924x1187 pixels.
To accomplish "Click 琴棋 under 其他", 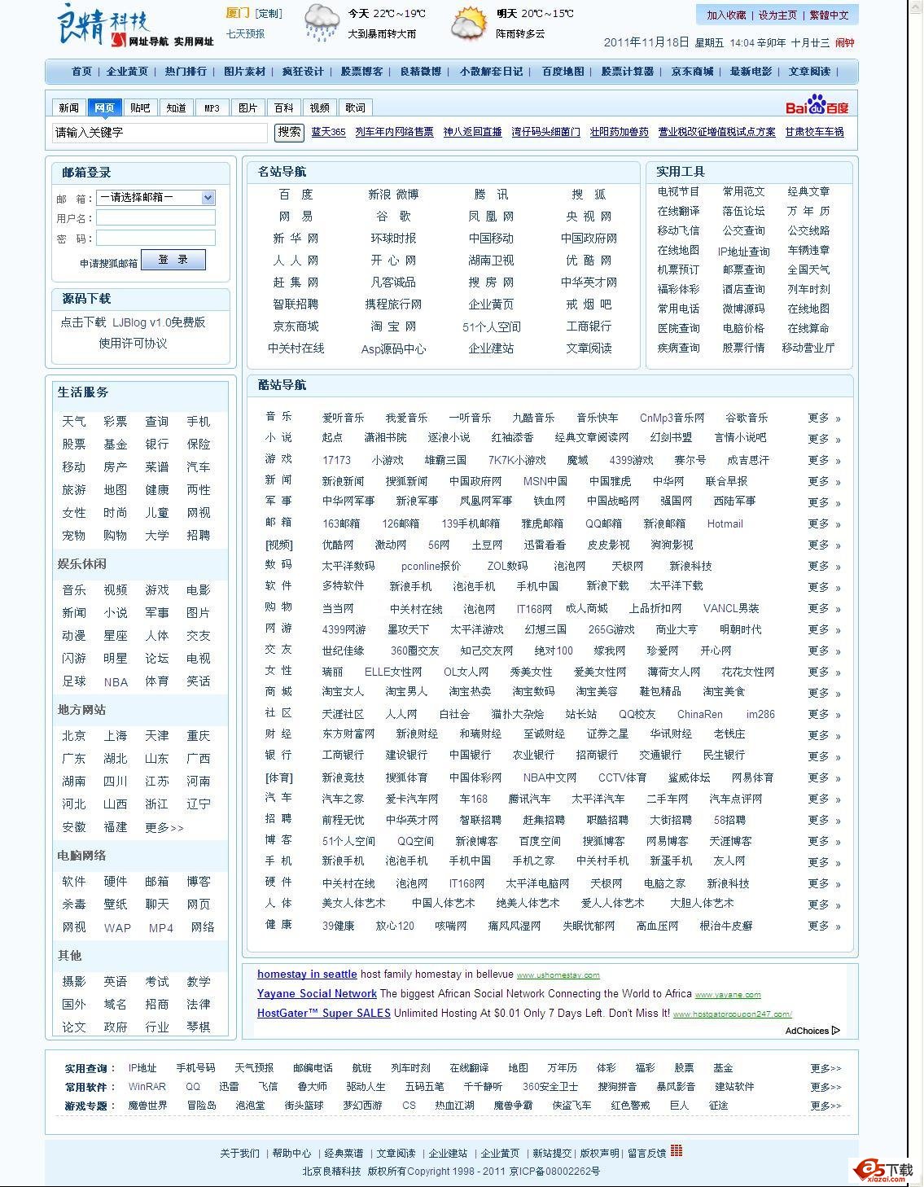I will tap(198, 1027).
